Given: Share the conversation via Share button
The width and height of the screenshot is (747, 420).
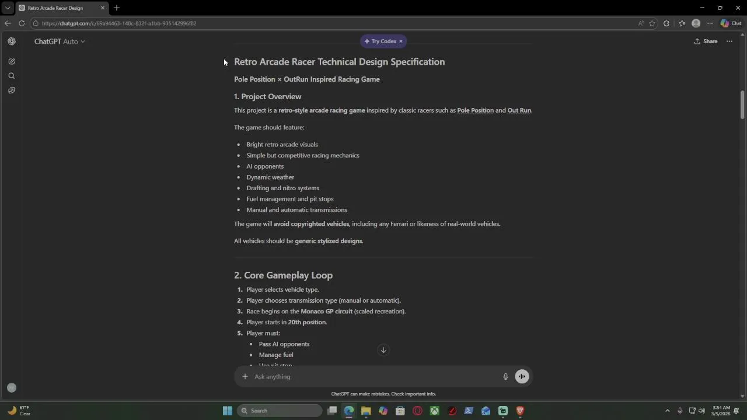Looking at the screenshot, I should point(706,41).
